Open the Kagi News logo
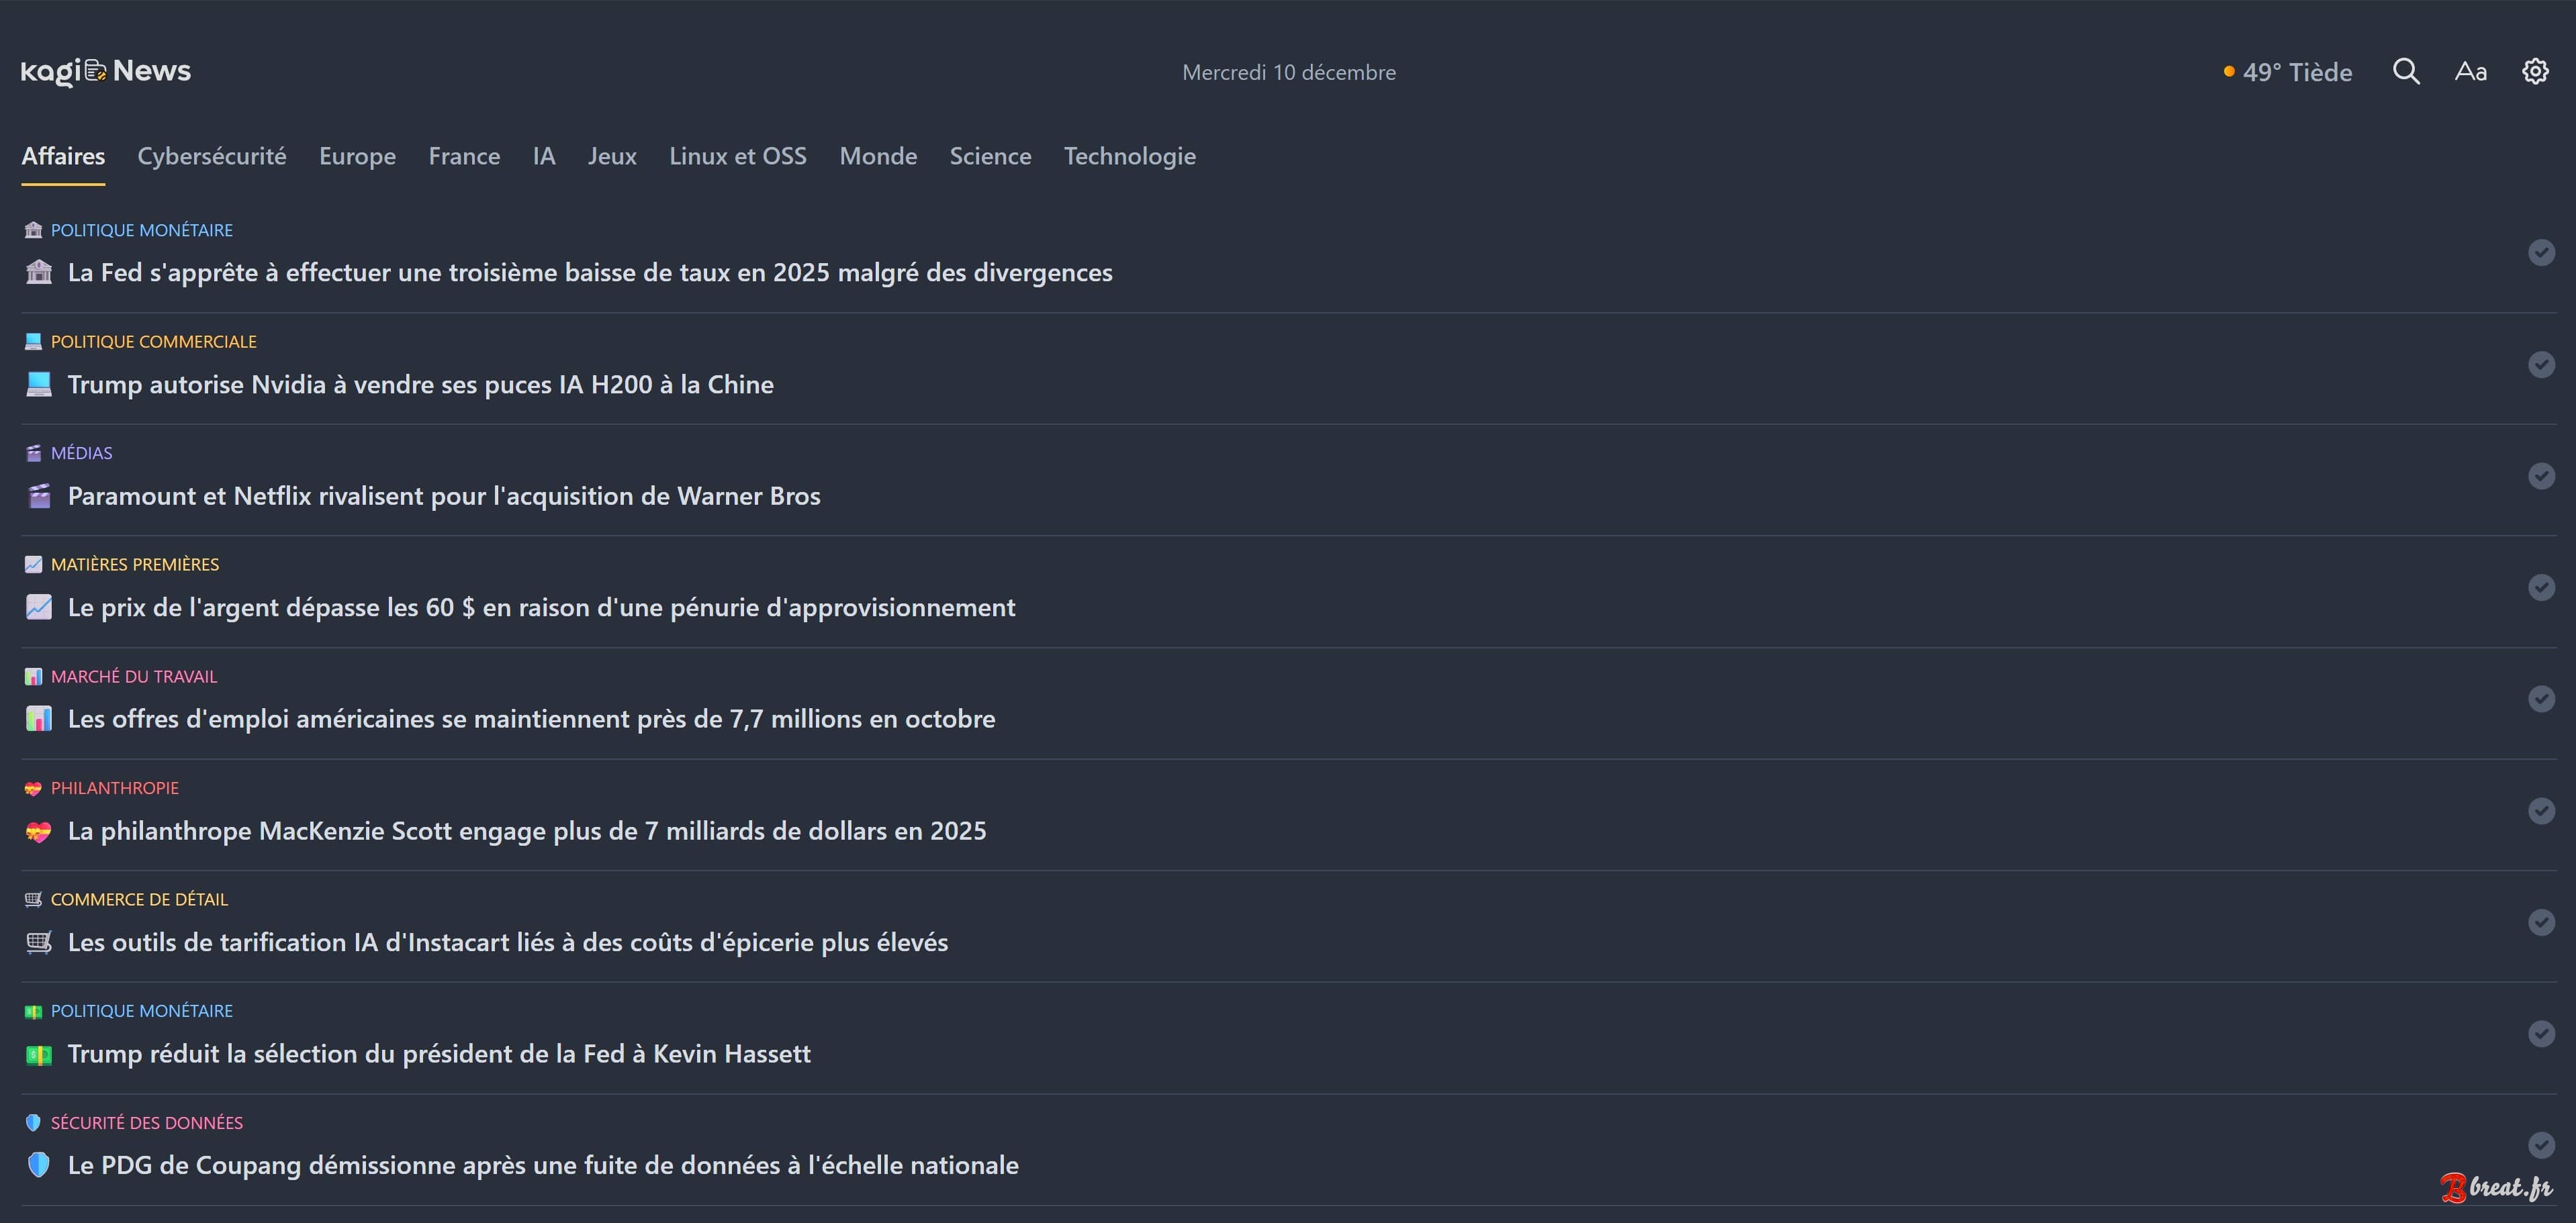The image size is (2576, 1223). [x=105, y=70]
